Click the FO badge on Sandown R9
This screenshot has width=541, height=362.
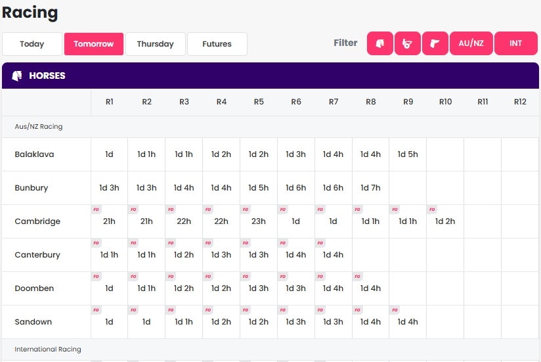[395, 310]
